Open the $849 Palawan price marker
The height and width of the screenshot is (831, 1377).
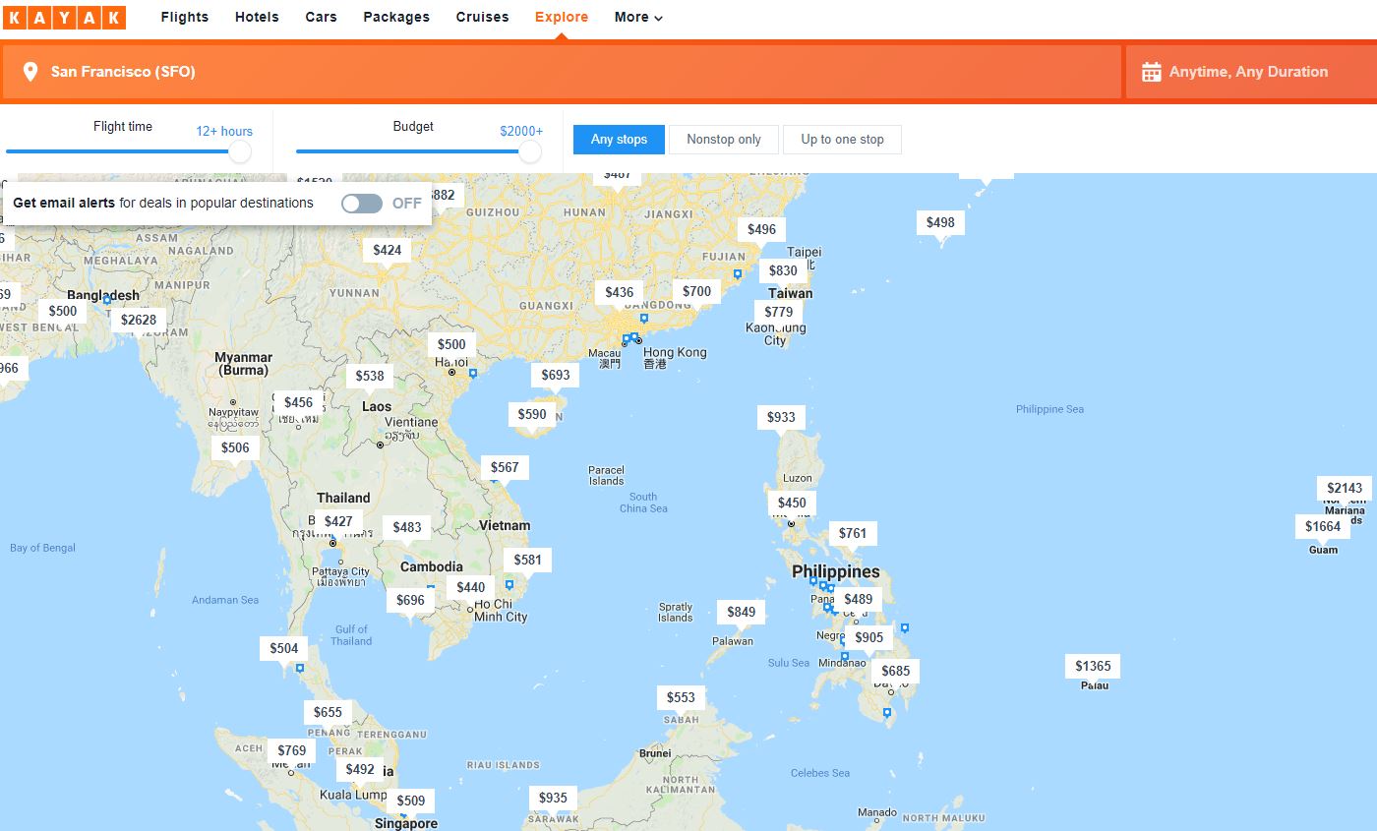[741, 612]
